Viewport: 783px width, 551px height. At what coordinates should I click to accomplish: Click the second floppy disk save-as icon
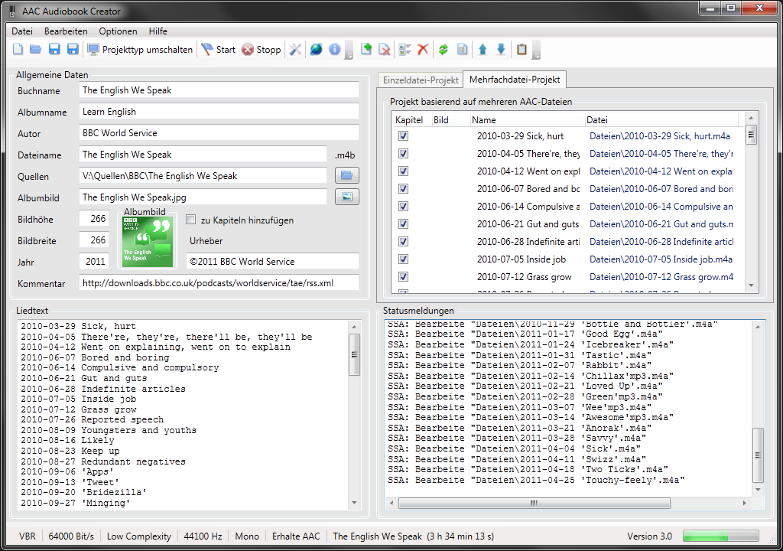point(73,50)
